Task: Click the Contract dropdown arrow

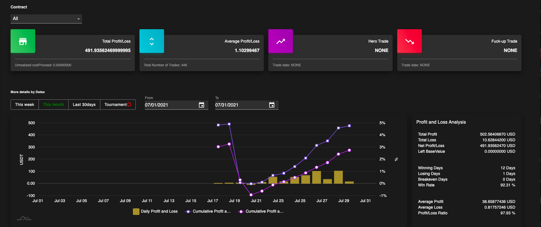Action: tap(79, 19)
